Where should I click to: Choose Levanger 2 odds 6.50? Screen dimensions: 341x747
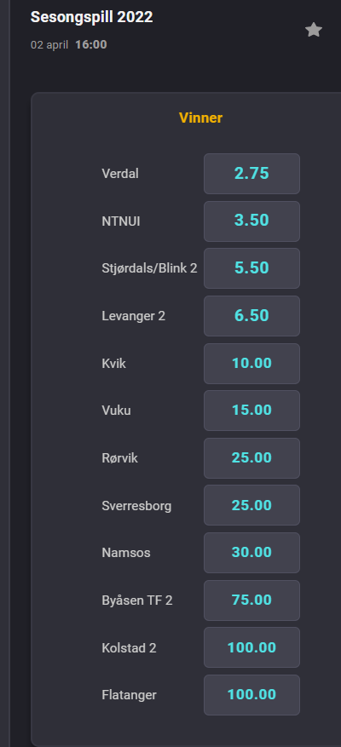click(x=251, y=316)
